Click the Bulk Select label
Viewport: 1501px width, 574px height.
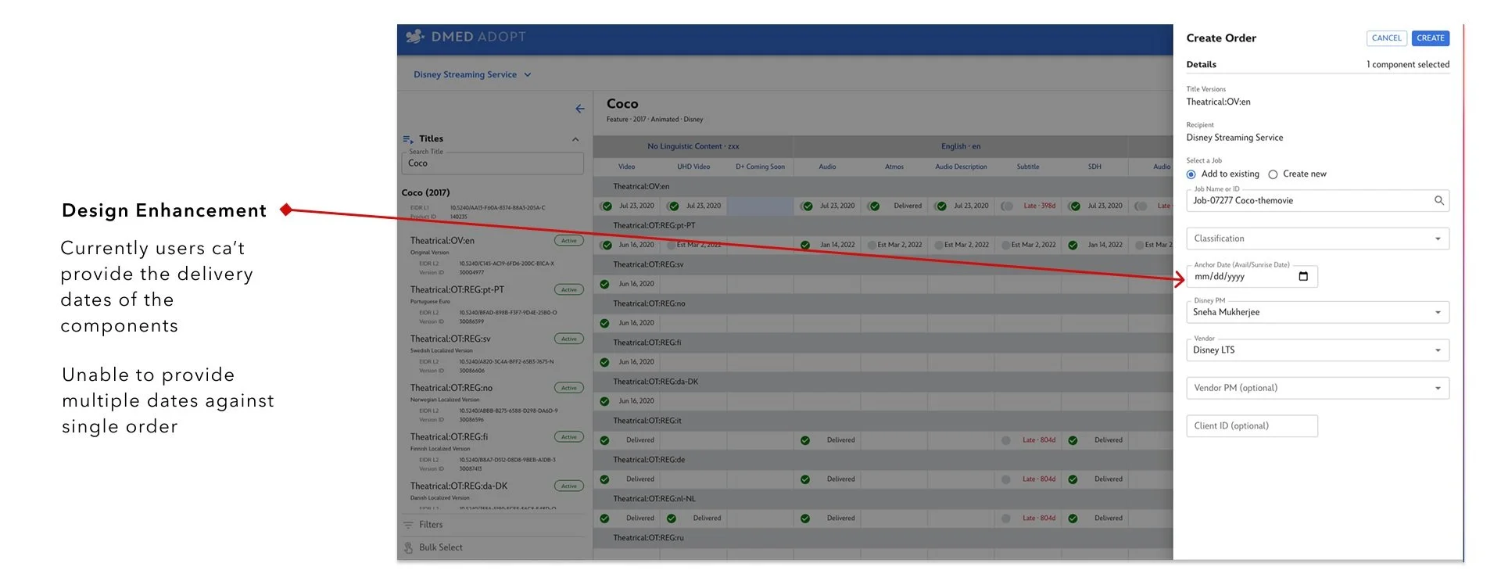coord(441,547)
